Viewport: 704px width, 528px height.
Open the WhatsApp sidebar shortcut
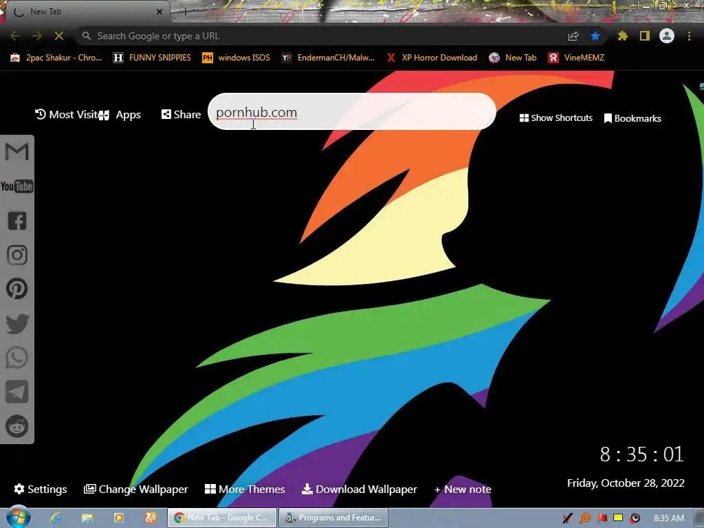click(17, 357)
